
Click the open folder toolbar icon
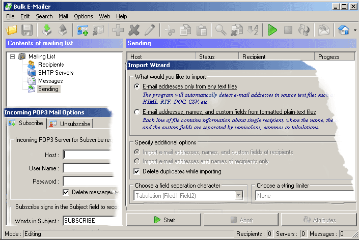coord(11,30)
